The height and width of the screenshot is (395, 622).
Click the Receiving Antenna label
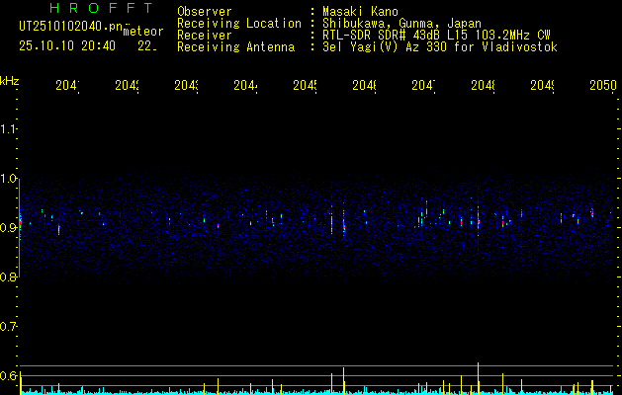tap(235, 47)
